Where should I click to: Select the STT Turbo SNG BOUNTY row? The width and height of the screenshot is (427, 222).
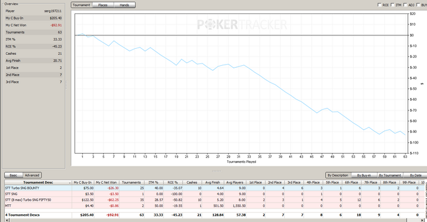(215, 188)
